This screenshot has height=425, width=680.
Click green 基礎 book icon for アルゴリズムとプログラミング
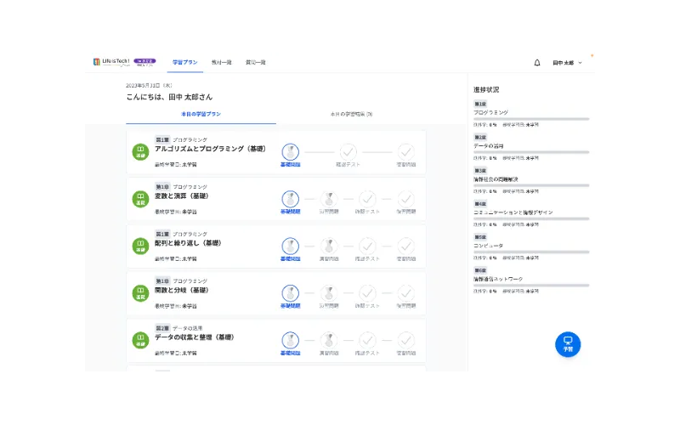coord(140,152)
